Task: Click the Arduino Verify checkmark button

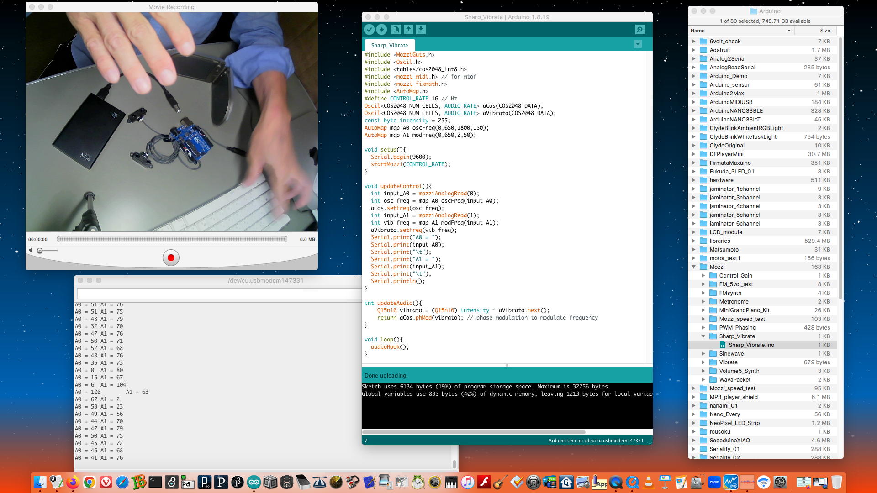Action: [369, 30]
